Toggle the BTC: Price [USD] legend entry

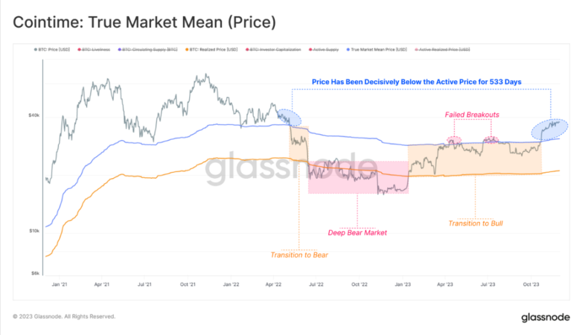52,49
